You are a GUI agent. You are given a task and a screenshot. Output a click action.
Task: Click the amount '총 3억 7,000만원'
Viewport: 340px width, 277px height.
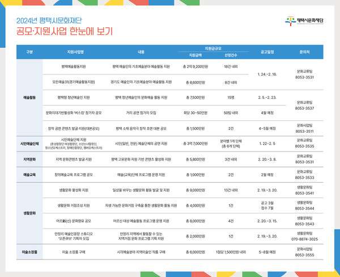195,144
